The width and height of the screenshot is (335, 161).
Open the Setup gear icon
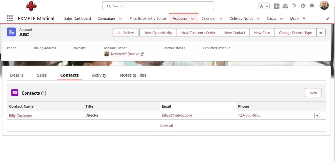pyautogui.click(x=303, y=6)
